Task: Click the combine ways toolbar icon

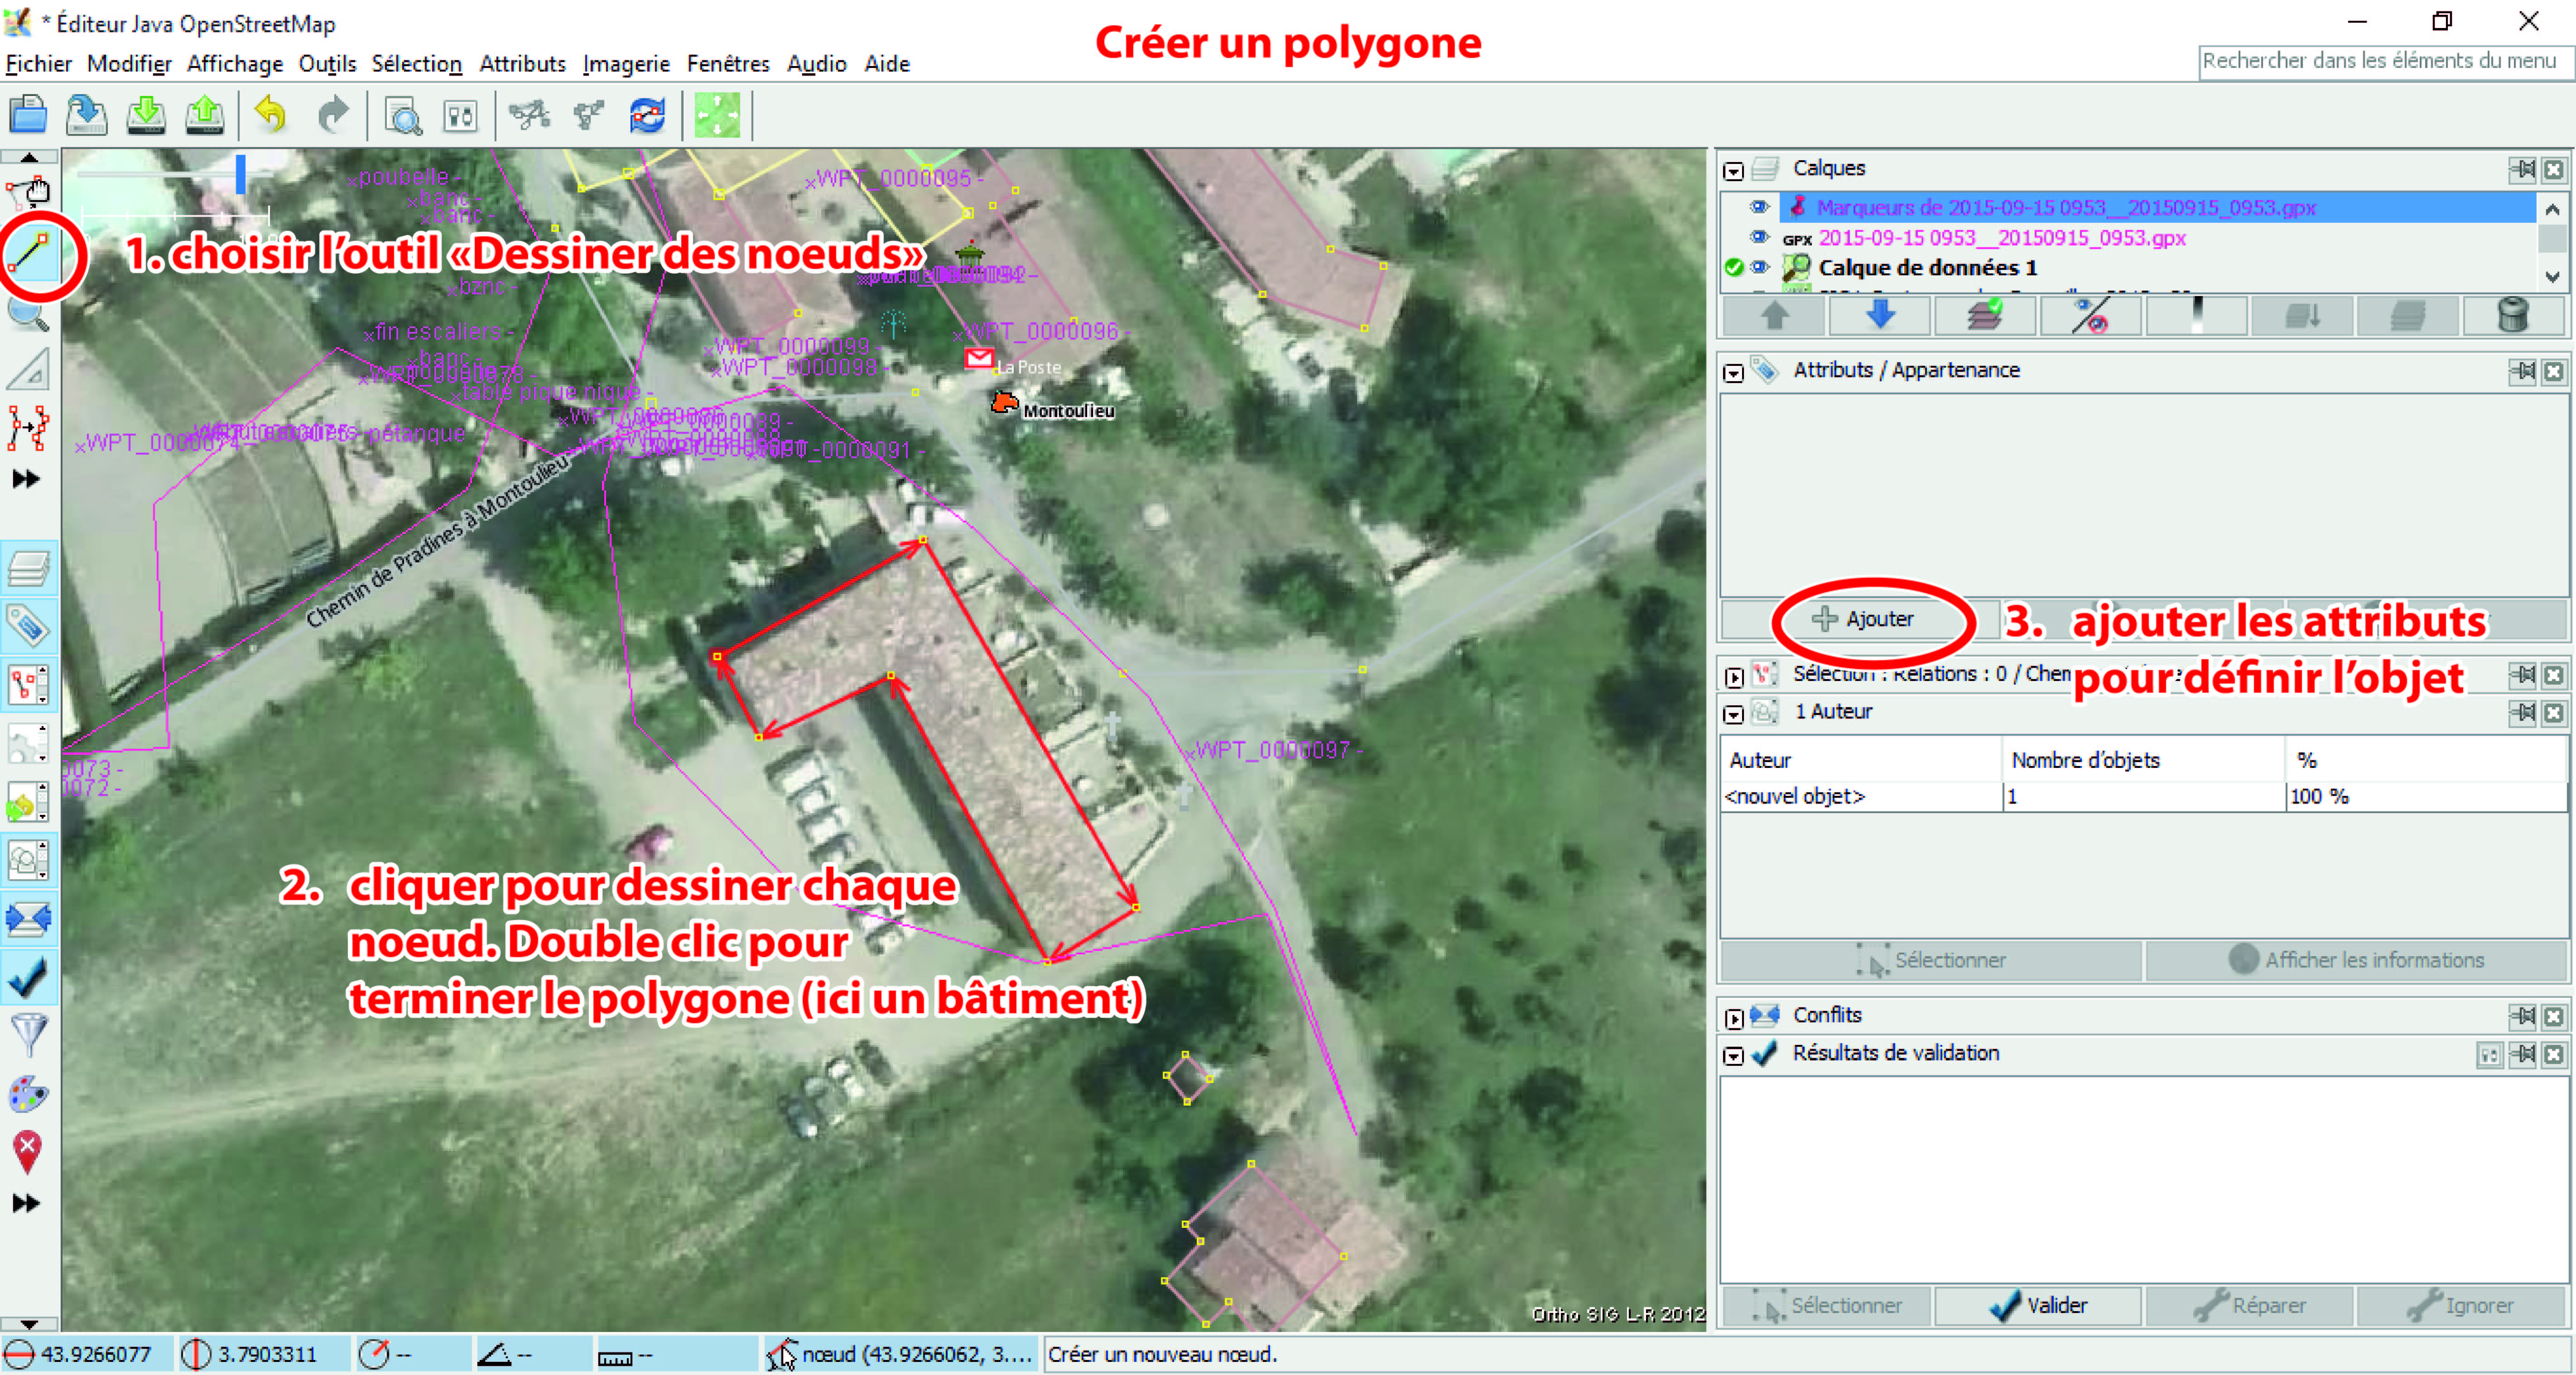Action: [x=589, y=116]
